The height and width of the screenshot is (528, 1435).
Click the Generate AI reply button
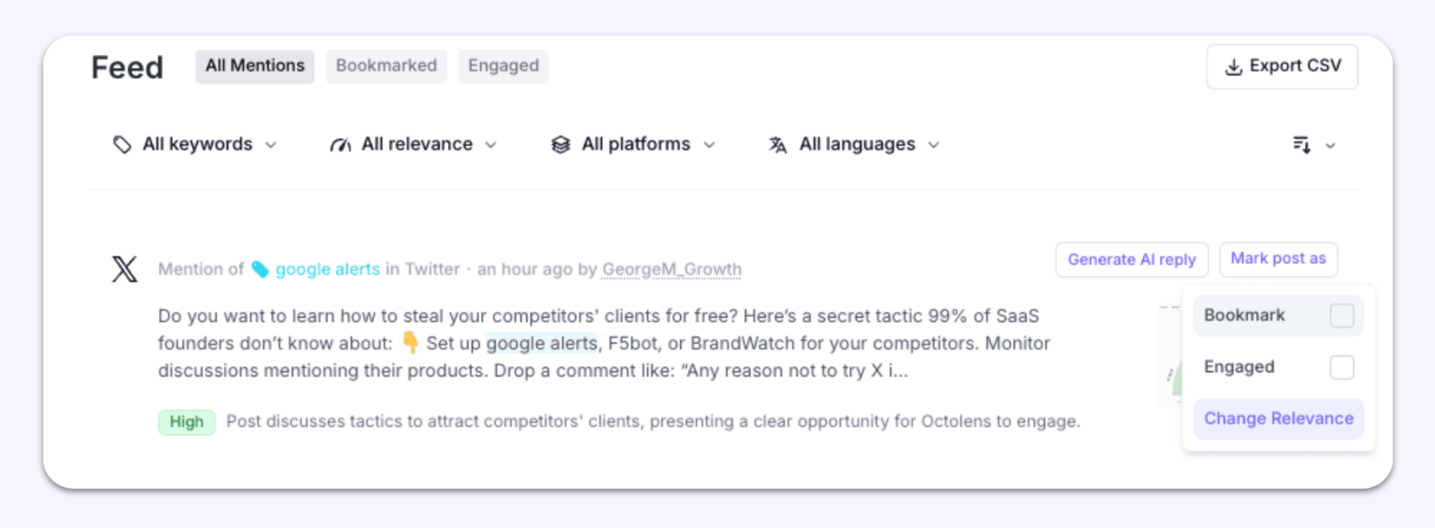click(x=1131, y=260)
